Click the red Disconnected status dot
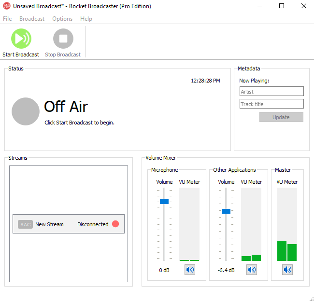The image size is (314, 302). [115, 224]
